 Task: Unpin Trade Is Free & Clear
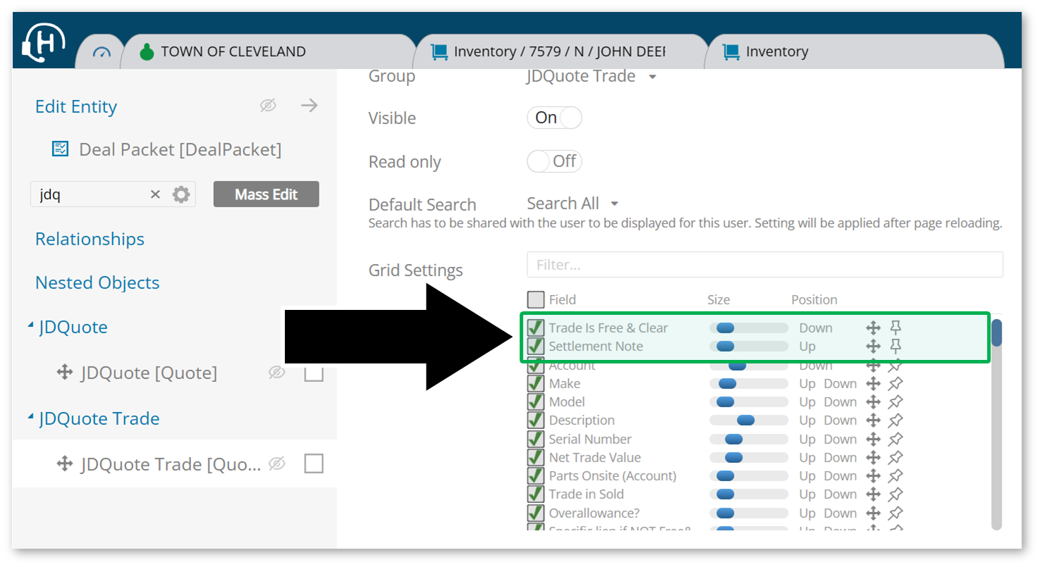click(895, 327)
